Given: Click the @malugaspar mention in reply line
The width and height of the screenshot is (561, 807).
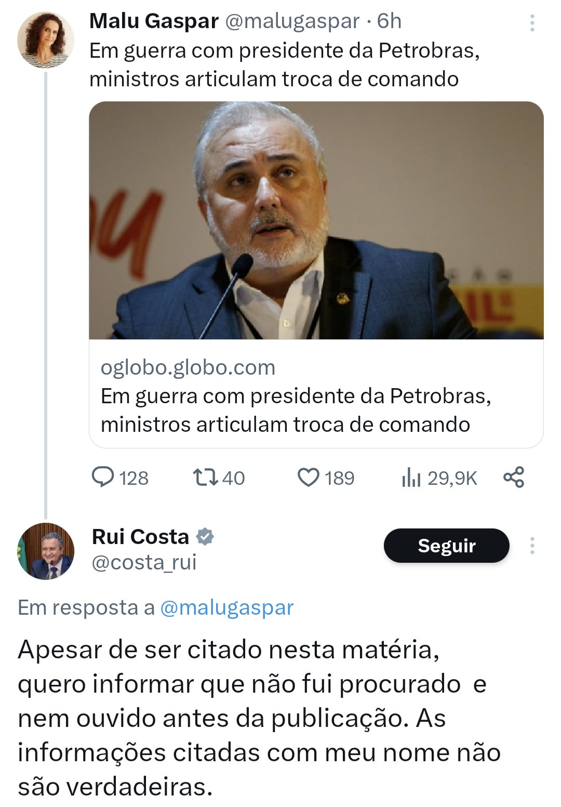Looking at the screenshot, I should pyautogui.click(x=226, y=607).
